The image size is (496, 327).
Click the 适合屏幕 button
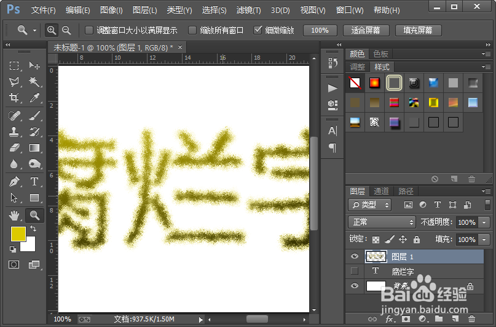(366, 30)
